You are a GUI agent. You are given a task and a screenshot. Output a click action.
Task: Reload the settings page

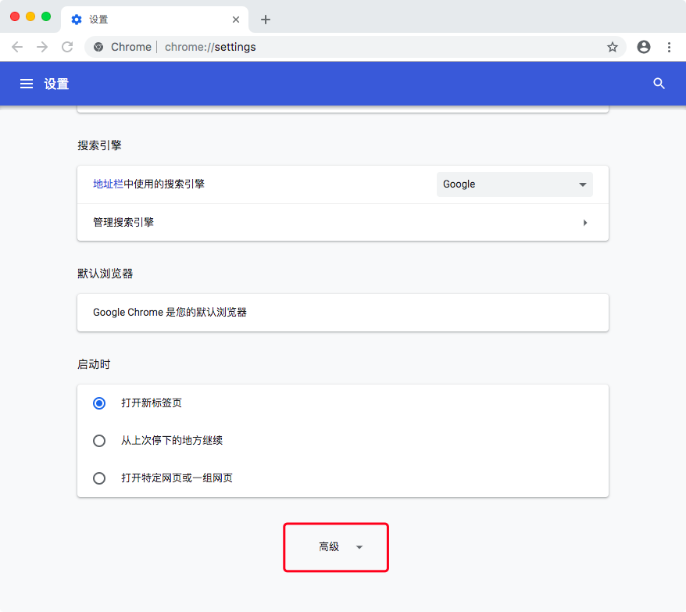coord(67,47)
